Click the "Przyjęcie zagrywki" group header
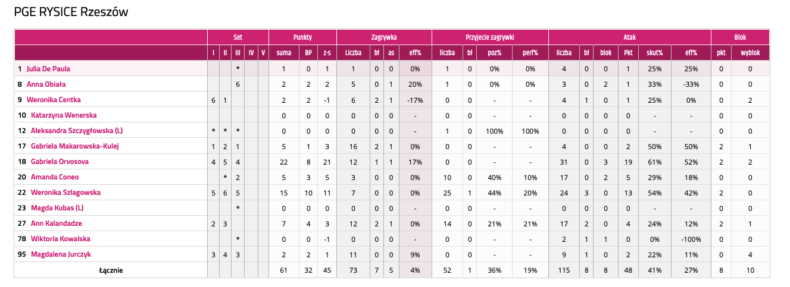 pos(490,37)
